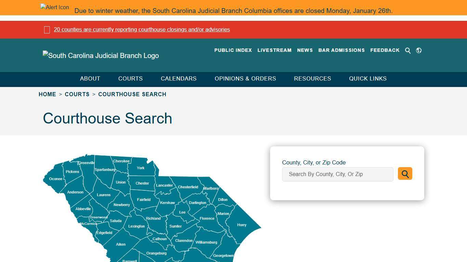Follow the 20 counties reporting closings link
Image resolution: width=467 pixels, height=262 pixels.
[x=142, y=30]
